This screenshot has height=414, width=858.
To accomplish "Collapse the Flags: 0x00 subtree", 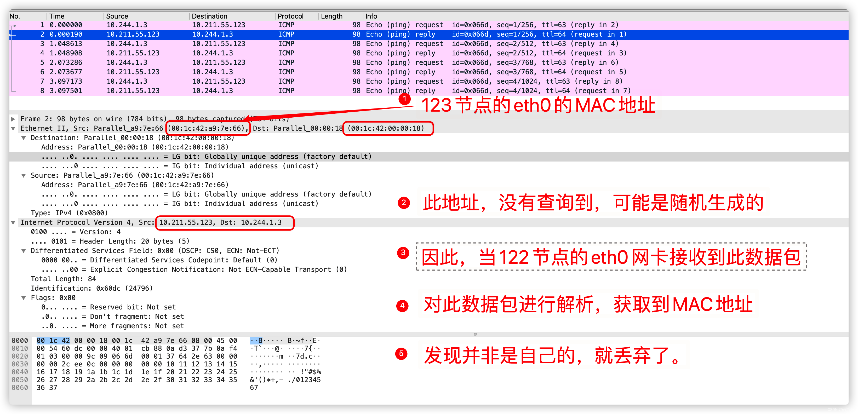I will coord(23,298).
